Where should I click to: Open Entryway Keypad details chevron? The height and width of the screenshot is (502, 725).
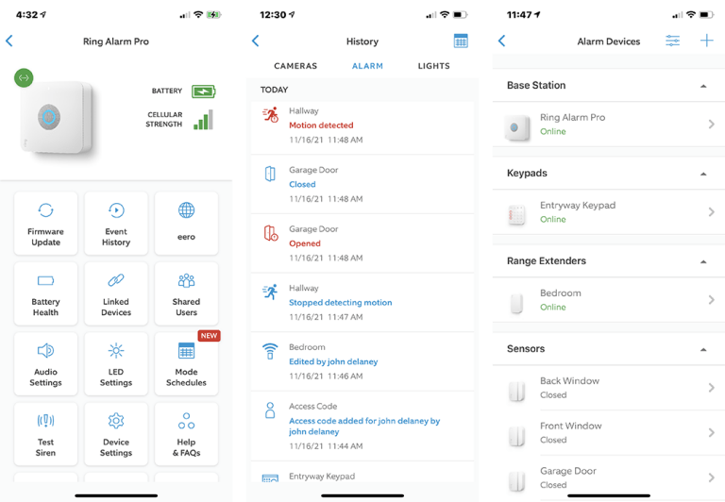711,211
